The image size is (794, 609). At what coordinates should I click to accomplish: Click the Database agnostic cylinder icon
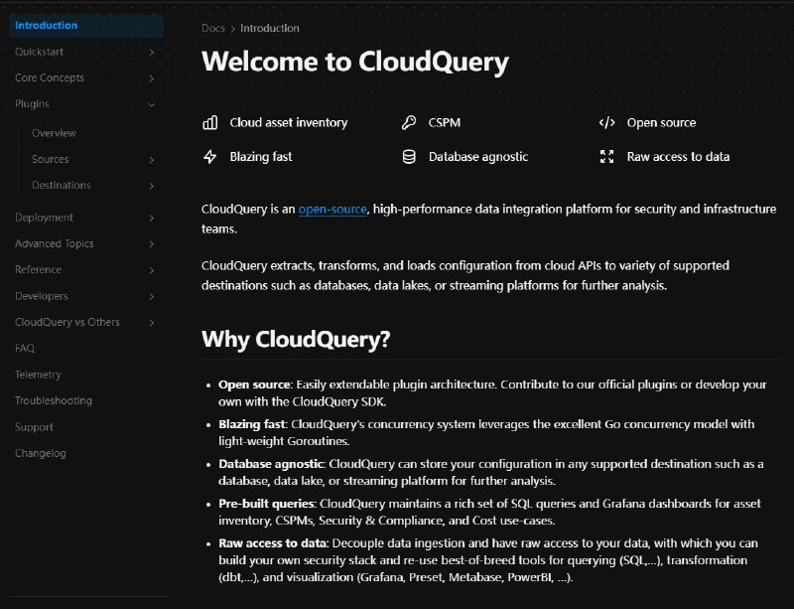[408, 157]
